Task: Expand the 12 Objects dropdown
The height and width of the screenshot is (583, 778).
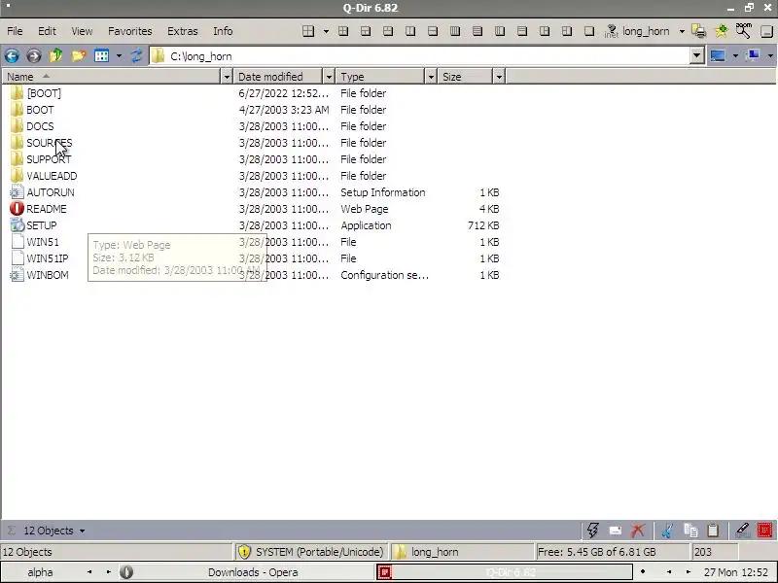Action: click(83, 531)
